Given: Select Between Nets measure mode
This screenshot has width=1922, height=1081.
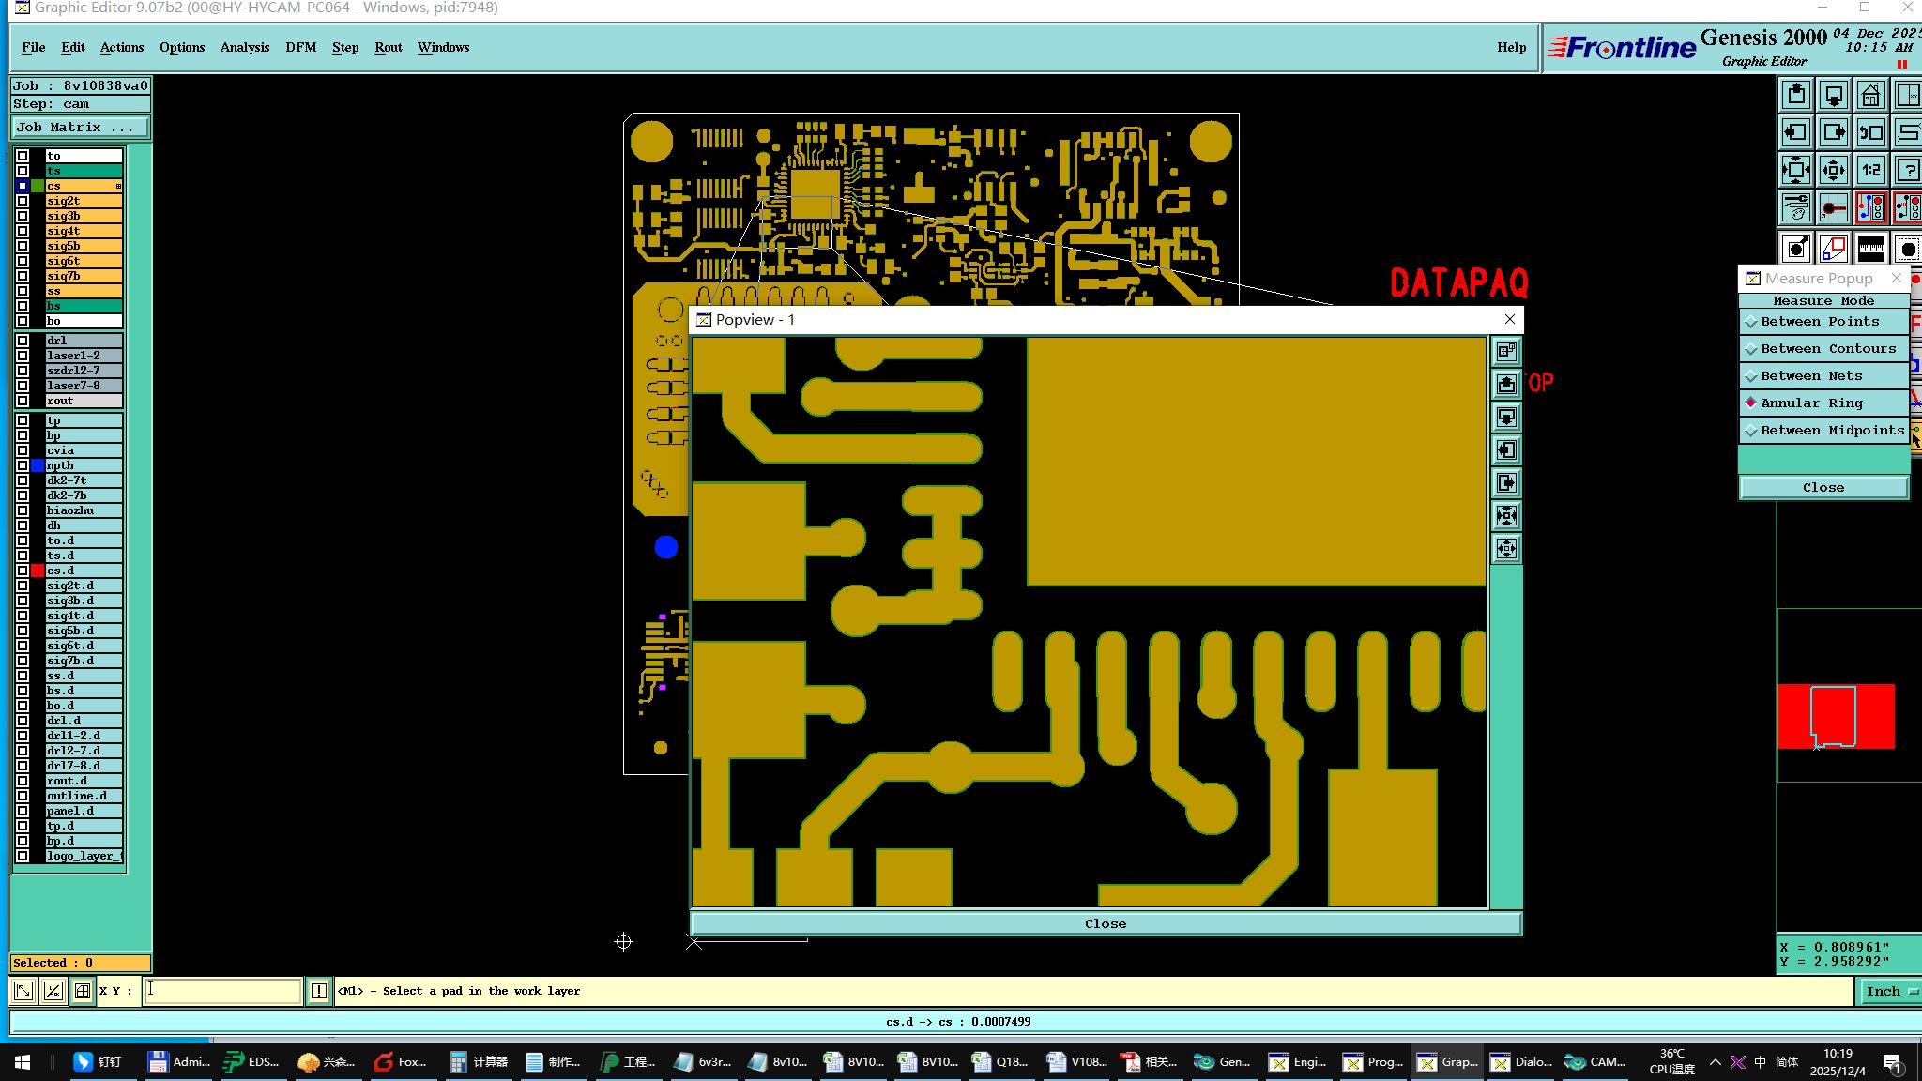Looking at the screenshot, I should click(1811, 376).
